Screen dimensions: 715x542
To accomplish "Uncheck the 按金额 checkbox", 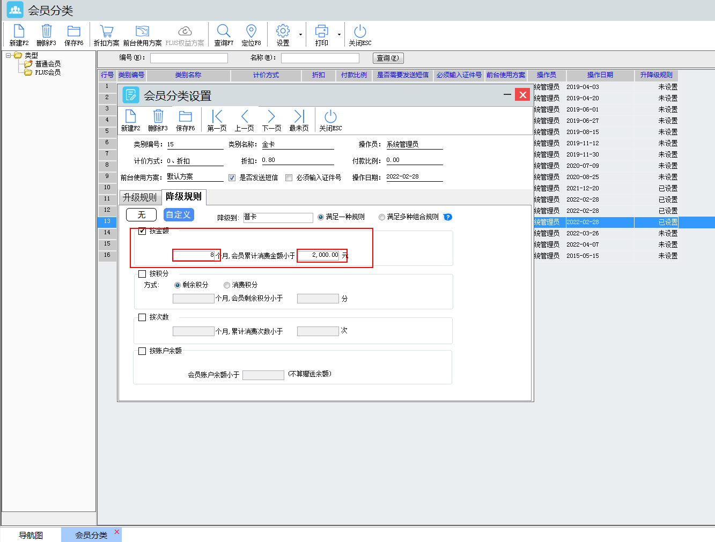I will 142,231.
